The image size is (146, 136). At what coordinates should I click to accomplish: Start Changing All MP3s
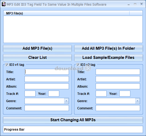73,120
